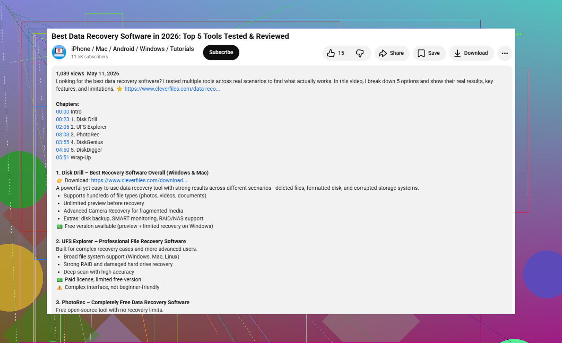Click the like count number 15
The width and height of the screenshot is (562, 343).
coord(341,53)
